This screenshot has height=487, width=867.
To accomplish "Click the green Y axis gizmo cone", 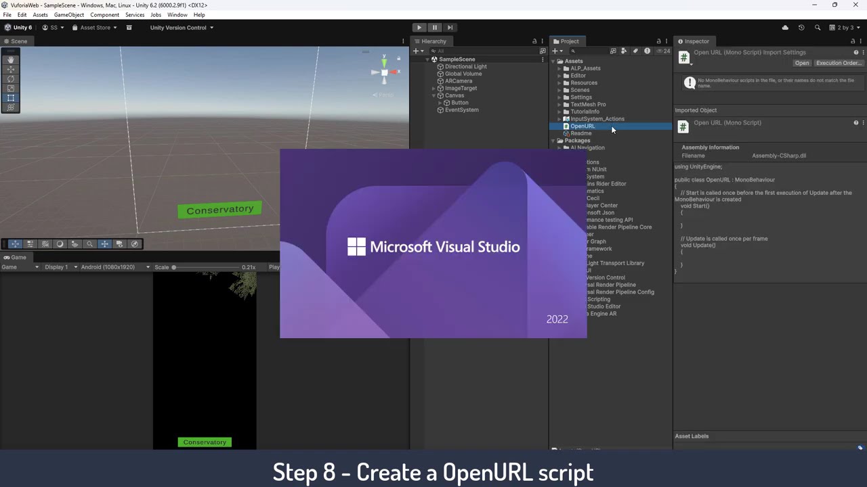I will pos(384,63).
